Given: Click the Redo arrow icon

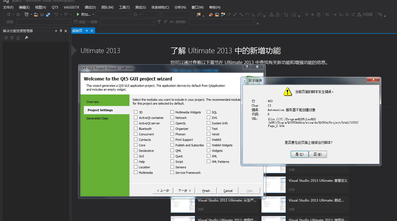Looking at the screenshot, I should point(66,14).
